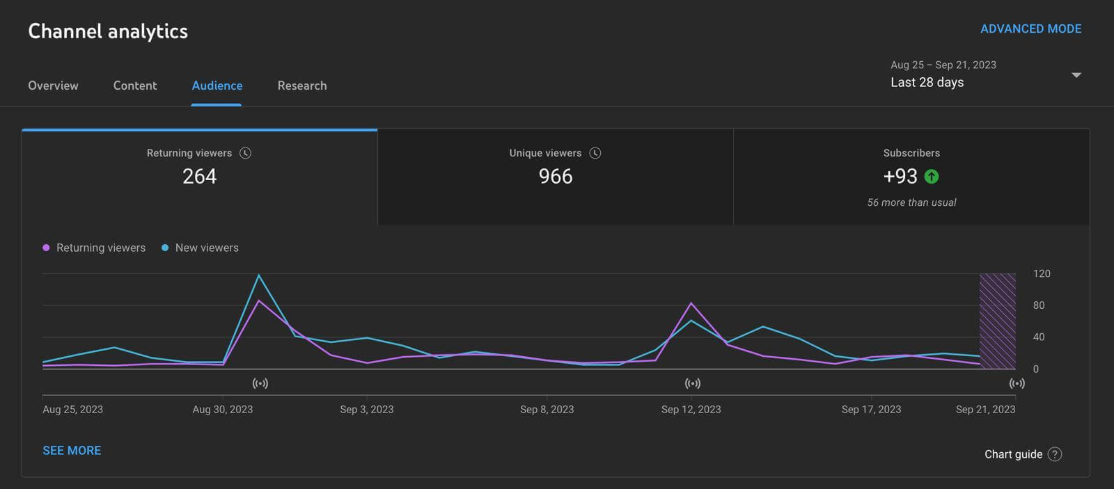1114x489 pixels.
Task: Click the live stream marker near Sep 12
Action: tap(692, 383)
